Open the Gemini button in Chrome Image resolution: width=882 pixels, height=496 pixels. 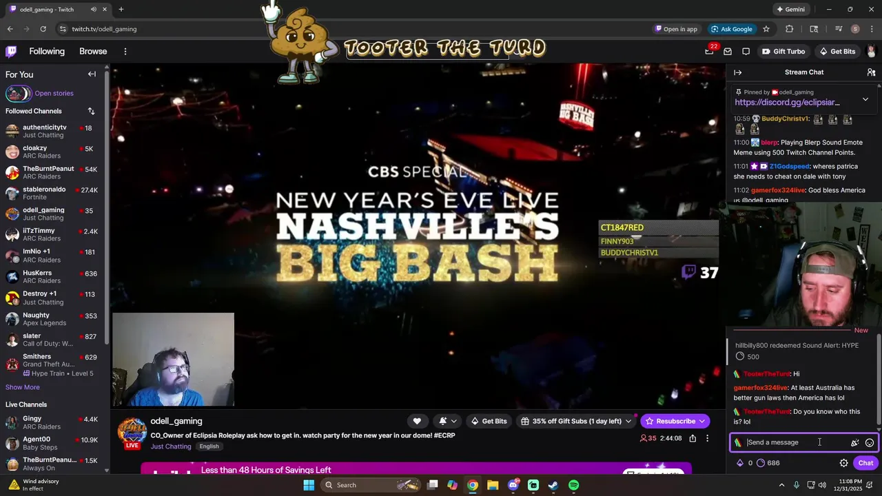pyautogui.click(x=790, y=10)
